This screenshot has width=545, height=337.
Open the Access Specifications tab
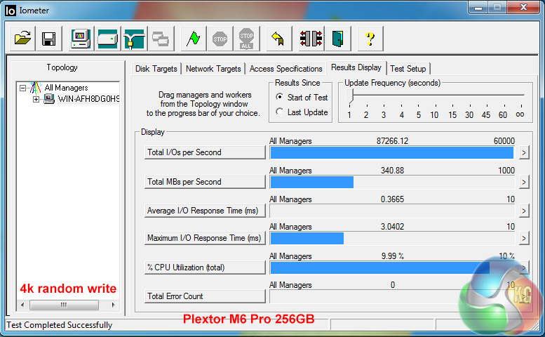pos(285,69)
